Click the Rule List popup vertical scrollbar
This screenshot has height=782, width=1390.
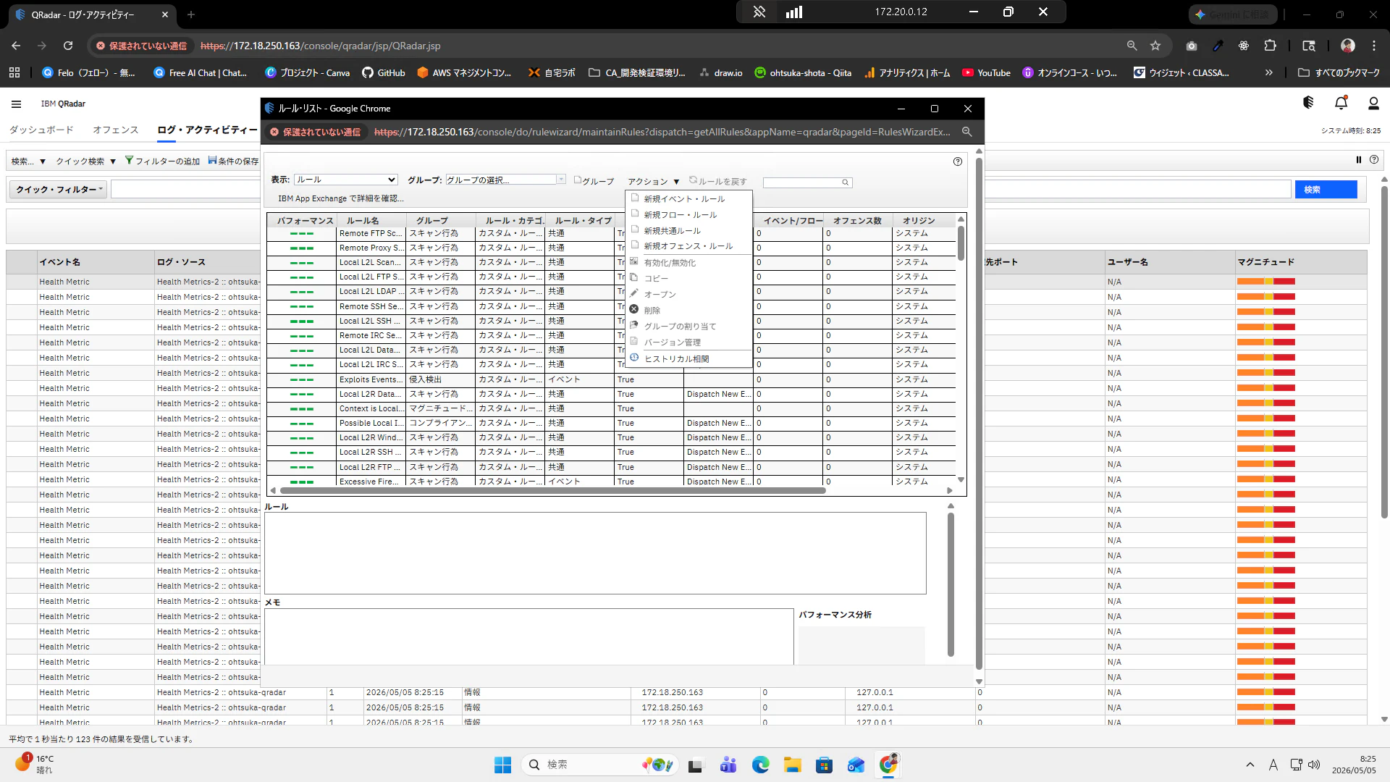point(979,413)
